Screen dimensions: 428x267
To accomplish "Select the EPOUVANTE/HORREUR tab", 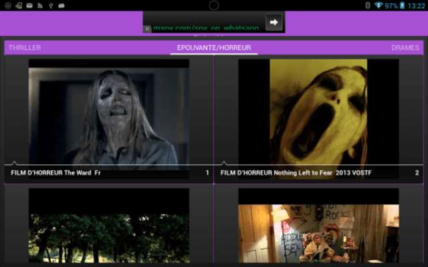I will point(214,47).
